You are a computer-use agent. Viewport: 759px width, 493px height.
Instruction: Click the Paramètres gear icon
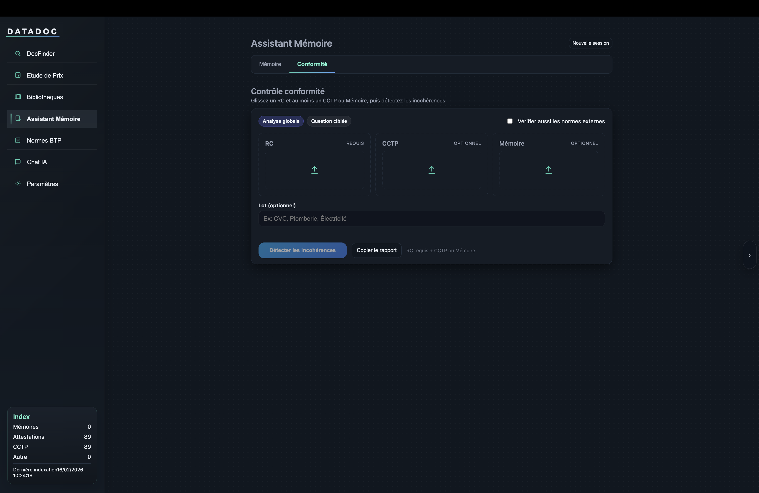coord(18,184)
